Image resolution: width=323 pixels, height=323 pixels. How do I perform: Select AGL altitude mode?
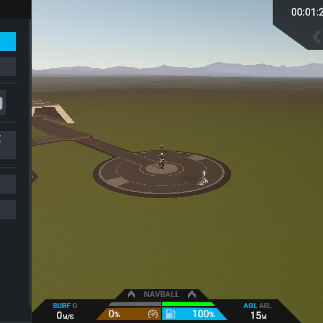coord(250,305)
